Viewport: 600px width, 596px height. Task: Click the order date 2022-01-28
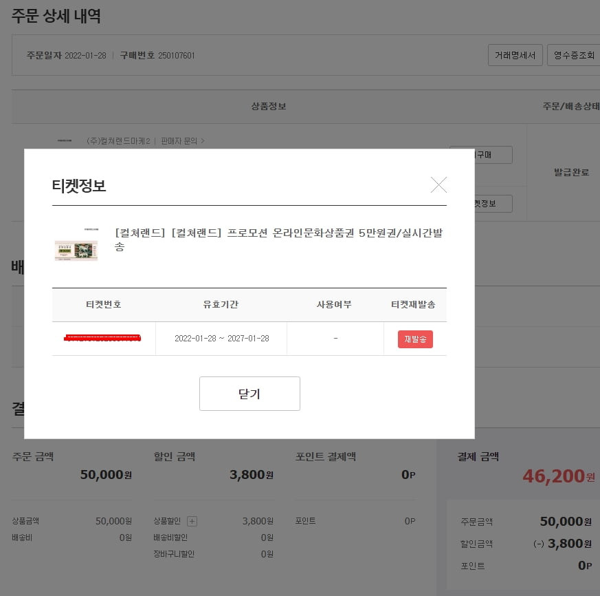[x=85, y=56]
